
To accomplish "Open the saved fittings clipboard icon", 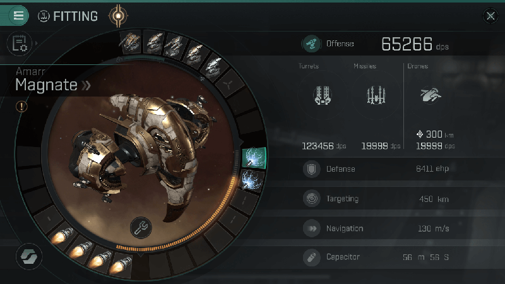I will tap(20, 44).
